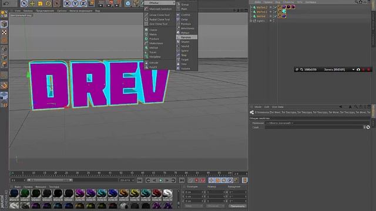Click frame 50 on the timeline ruler

tap(121, 173)
